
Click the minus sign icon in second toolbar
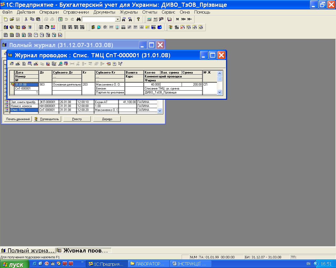tap(111, 27)
